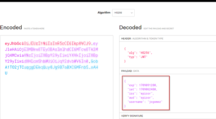The image size is (216, 119).
Task: Click the trailing U character of the token
Action: click(6, 73)
